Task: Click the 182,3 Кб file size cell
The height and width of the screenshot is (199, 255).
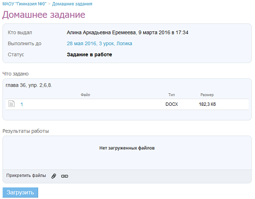Action: [x=207, y=105]
